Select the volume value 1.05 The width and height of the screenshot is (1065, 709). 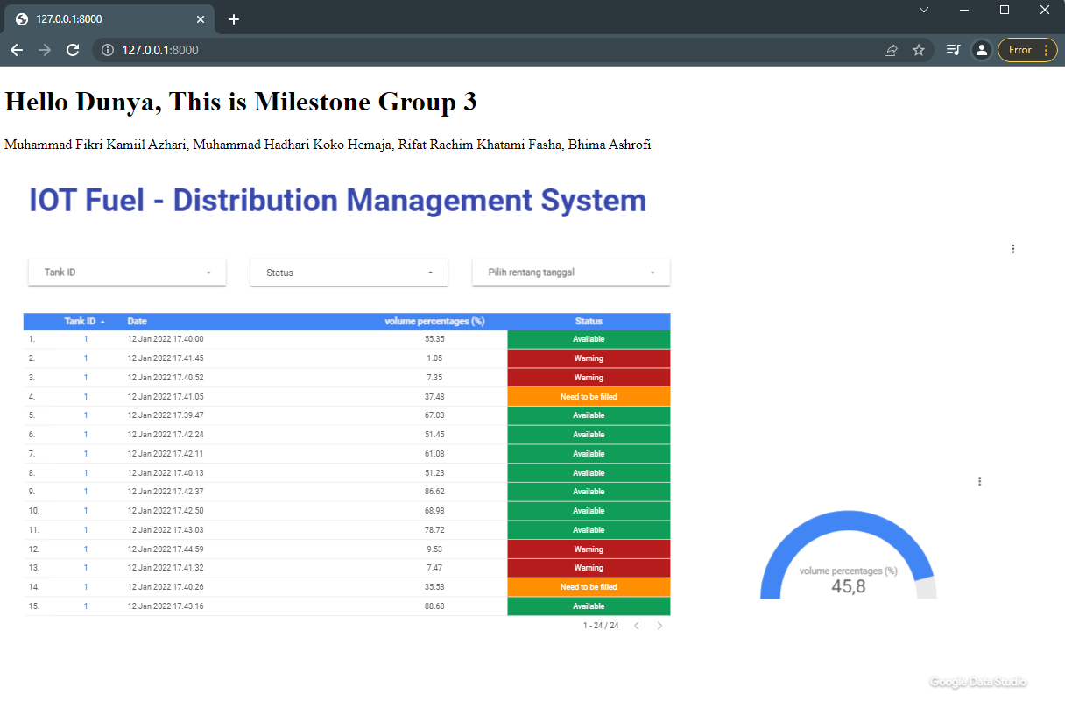click(435, 358)
